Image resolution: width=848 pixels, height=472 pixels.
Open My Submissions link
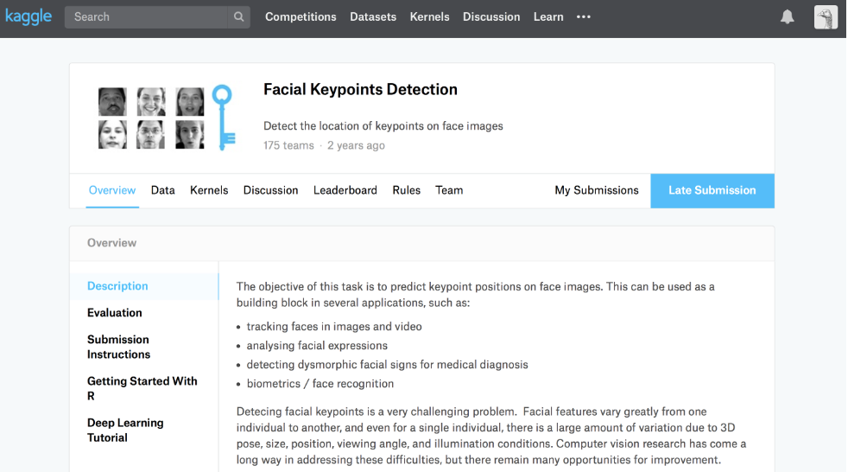tap(596, 190)
